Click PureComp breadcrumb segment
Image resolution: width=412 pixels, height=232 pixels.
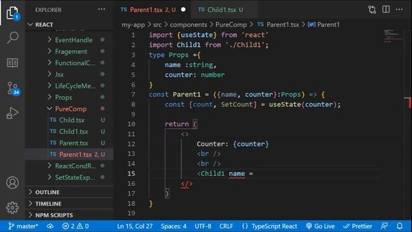(231, 24)
